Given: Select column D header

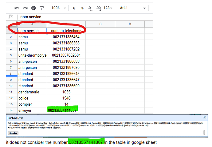Looking at the screenshot, I should 130,24.
